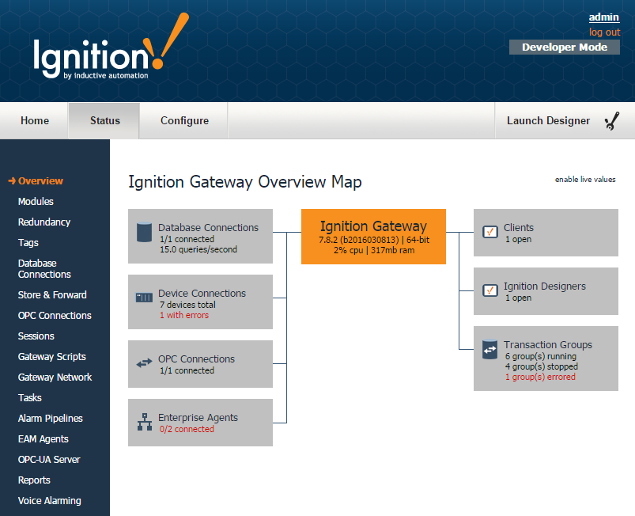Viewport: 635px width, 516px height.
Task: Click the Transaction Groups database icon
Action: pyautogui.click(x=490, y=349)
